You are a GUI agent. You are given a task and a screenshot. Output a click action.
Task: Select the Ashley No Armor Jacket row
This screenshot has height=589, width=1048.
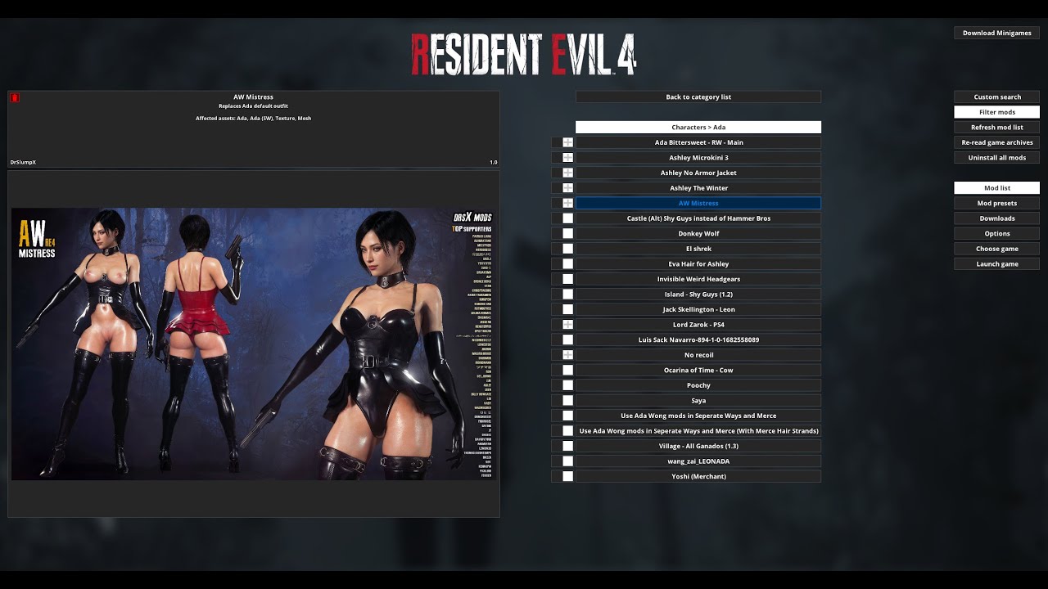tap(698, 173)
